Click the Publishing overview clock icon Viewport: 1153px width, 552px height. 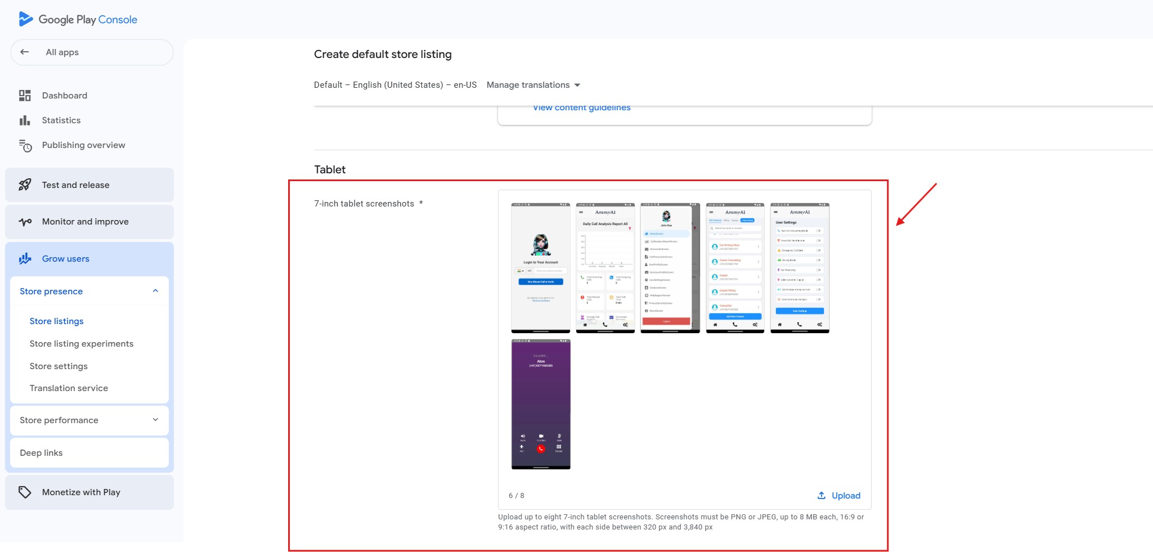[25, 146]
